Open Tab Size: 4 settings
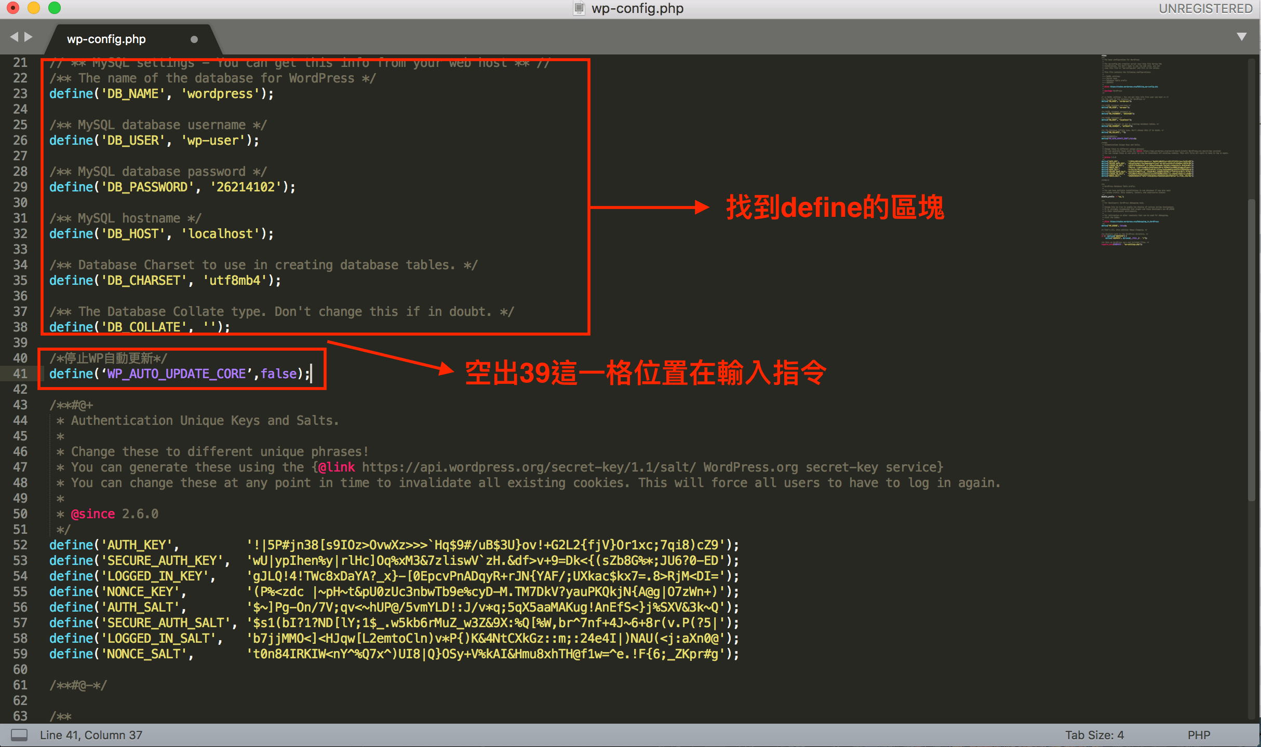 pos(1095,735)
